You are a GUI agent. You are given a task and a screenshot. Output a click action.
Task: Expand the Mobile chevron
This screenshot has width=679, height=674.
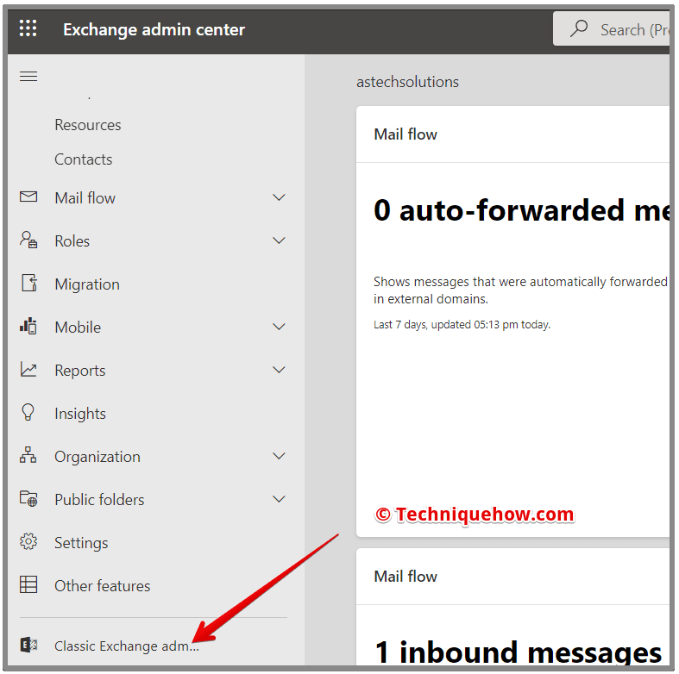point(279,327)
